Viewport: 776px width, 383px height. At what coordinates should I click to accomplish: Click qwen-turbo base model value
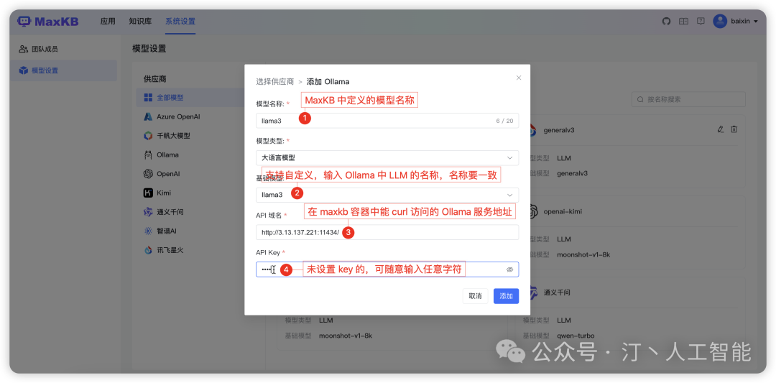pos(575,336)
